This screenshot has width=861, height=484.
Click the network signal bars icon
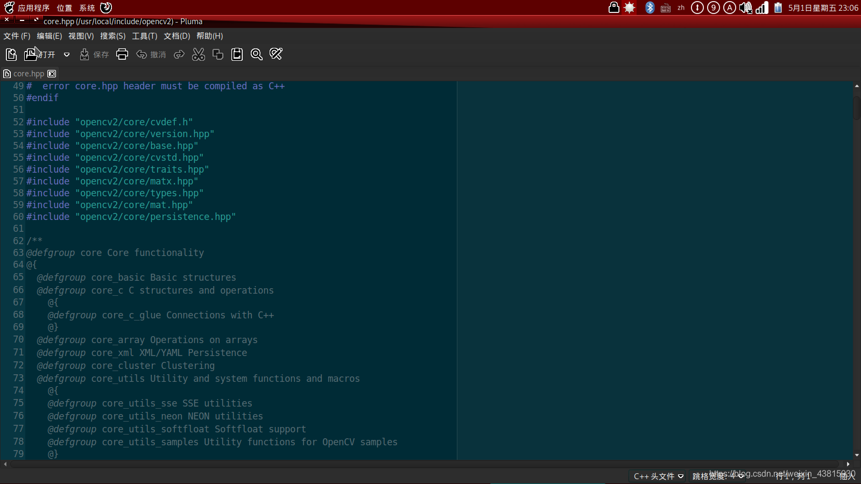[762, 8]
